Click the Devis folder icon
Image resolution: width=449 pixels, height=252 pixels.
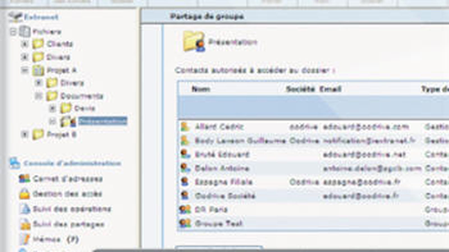click(x=66, y=108)
